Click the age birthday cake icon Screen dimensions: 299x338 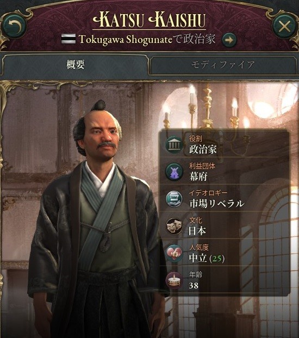pyautogui.click(x=174, y=280)
